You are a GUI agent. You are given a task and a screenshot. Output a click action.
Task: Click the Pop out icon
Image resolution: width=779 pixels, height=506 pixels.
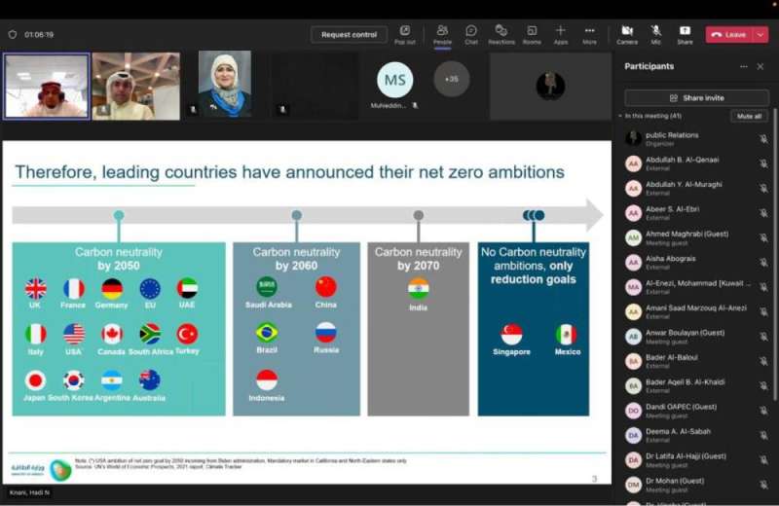405,34
